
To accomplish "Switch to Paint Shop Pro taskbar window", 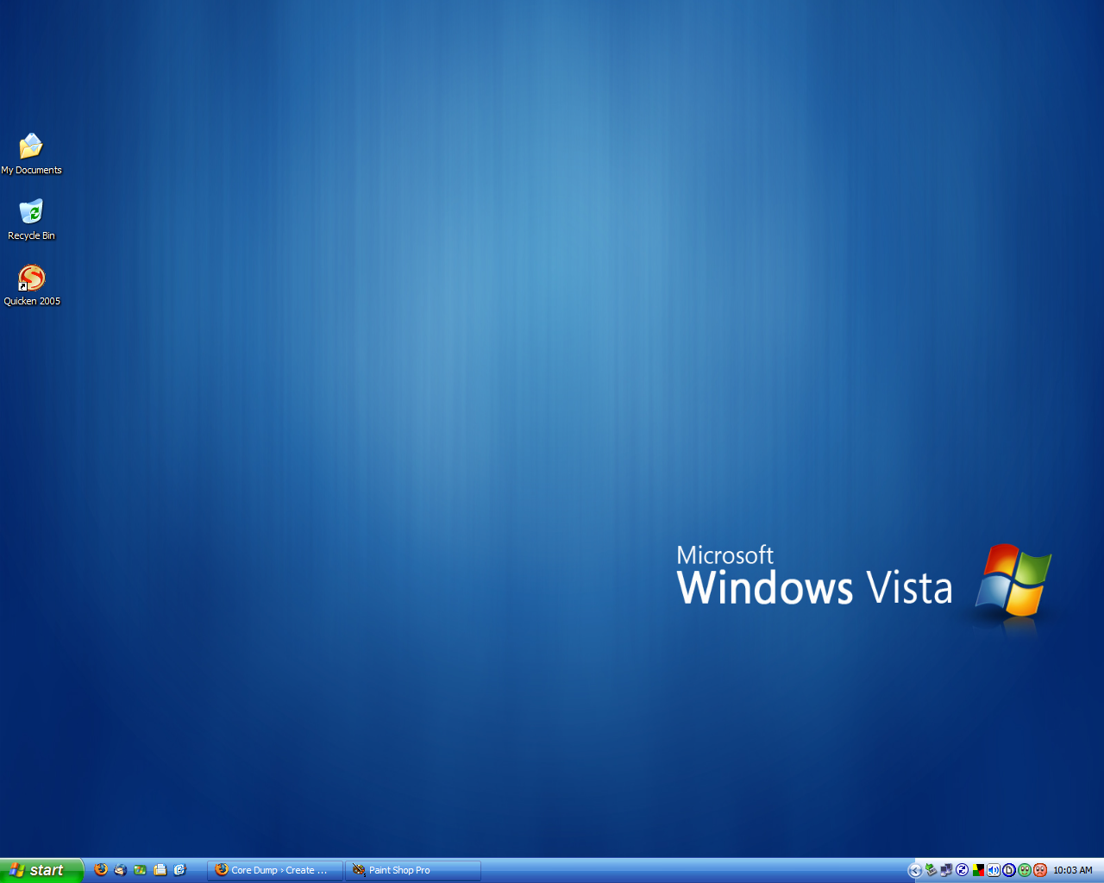I will pyautogui.click(x=413, y=870).
